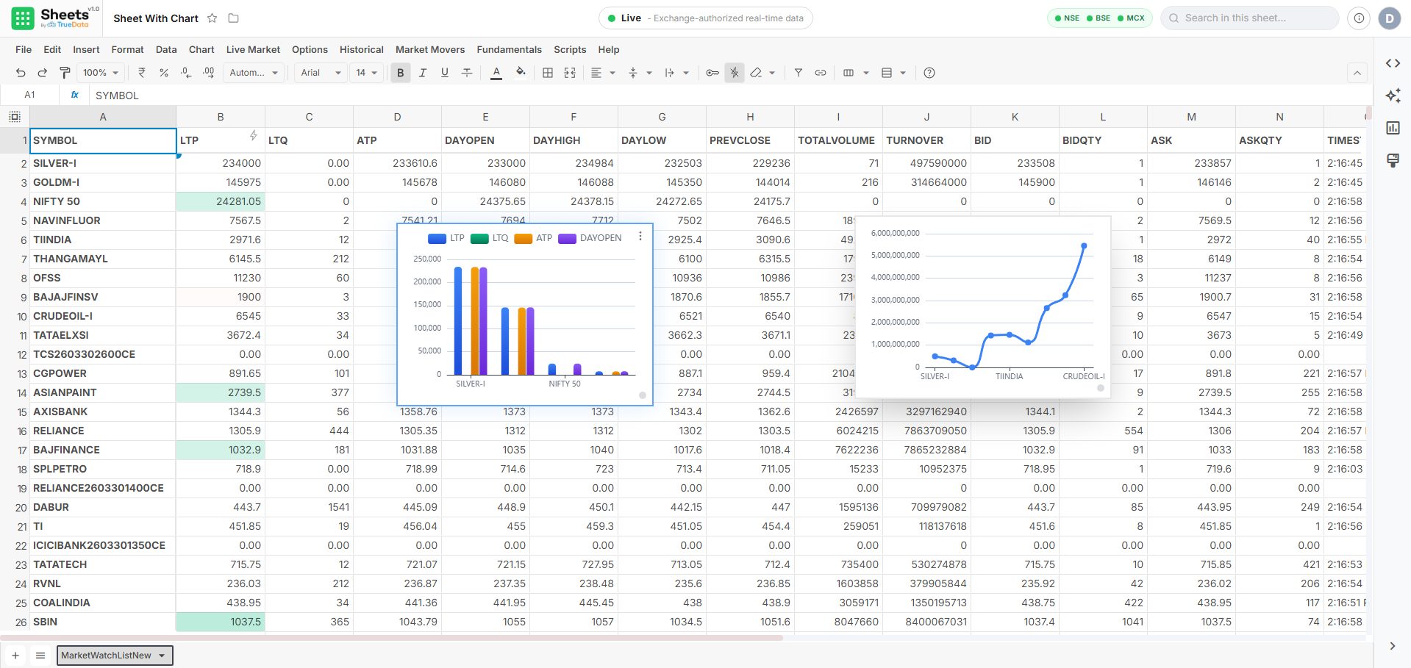Viewport: 1411px width, 668px height.
Task: Open the Fundamentals menu
Action: [510, 49]
